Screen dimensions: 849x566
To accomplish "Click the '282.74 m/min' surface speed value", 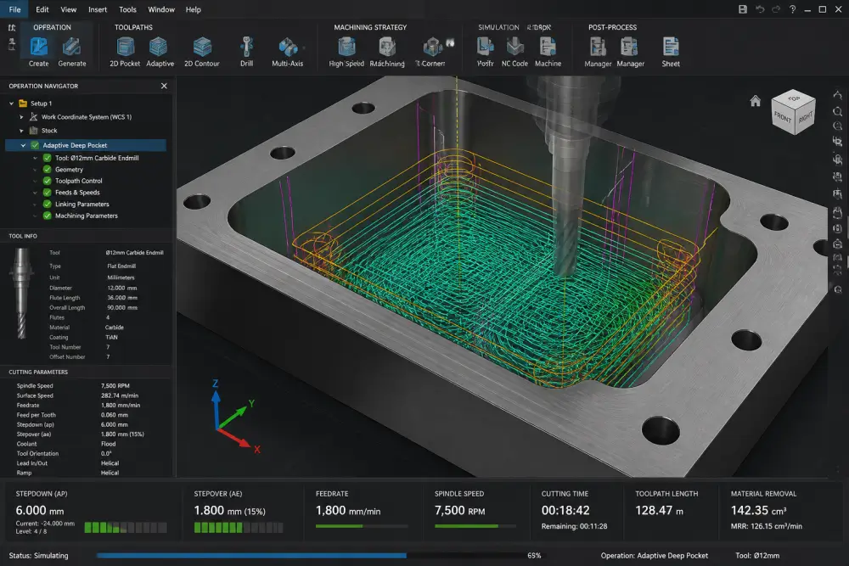I will pos(120,395).
